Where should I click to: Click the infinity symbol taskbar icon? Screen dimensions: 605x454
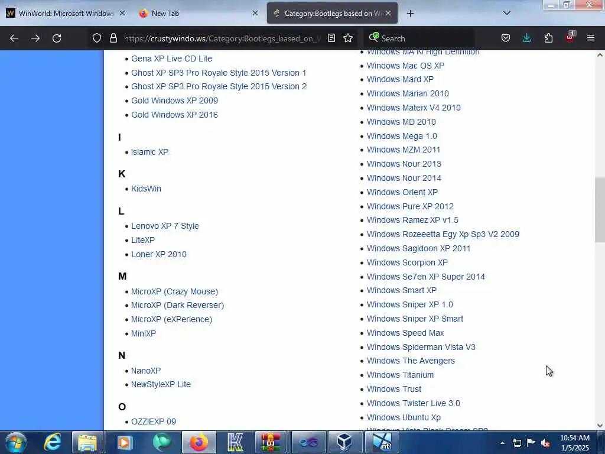pyautogui.click(x=308, y=442)
